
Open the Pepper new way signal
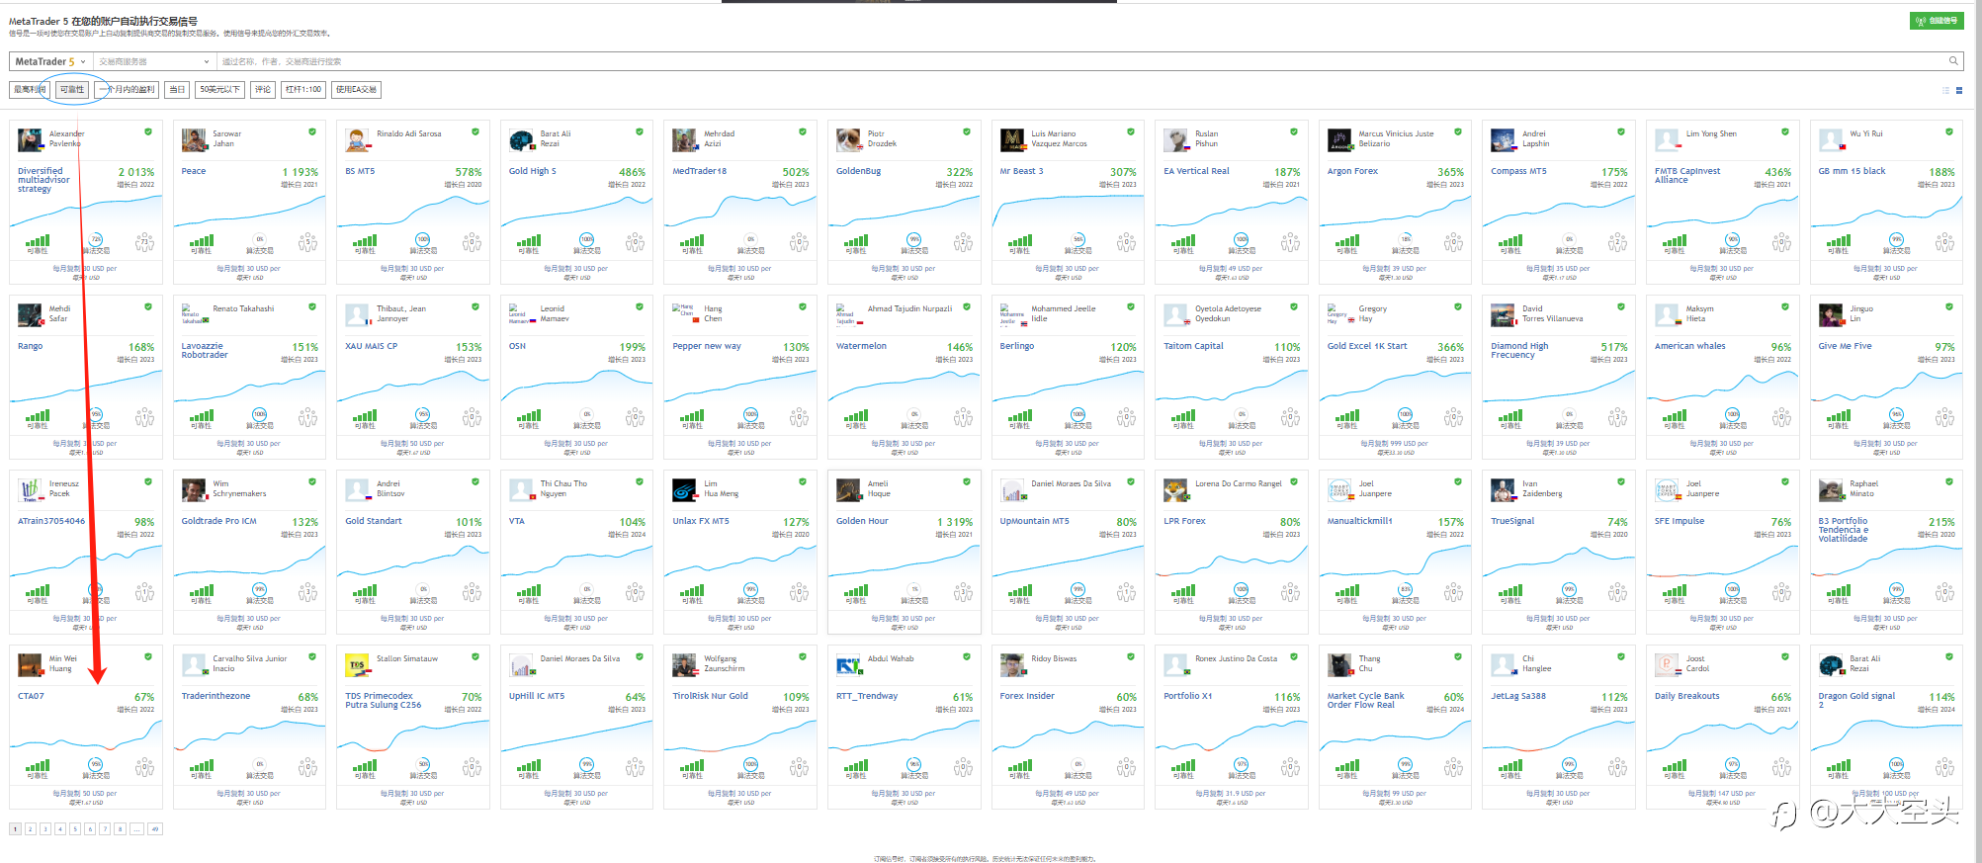(706, 346)
